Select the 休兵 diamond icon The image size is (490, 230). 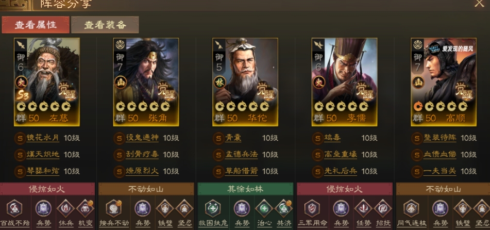point(65,208)
